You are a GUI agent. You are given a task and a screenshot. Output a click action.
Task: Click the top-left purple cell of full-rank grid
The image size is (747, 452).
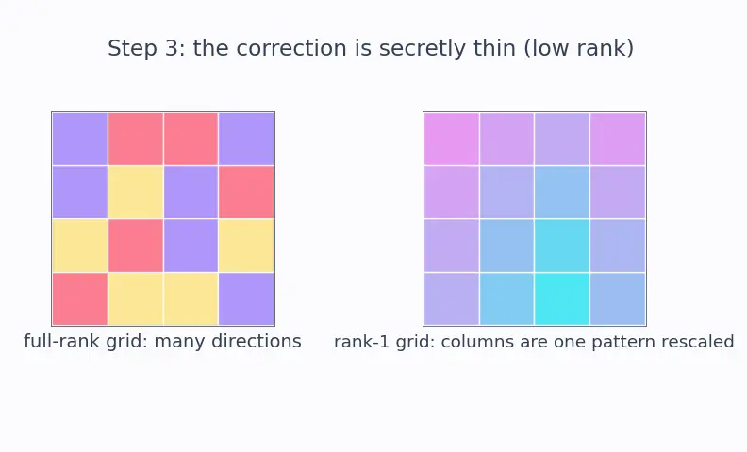pyautogui.click(x=80, y=138)
